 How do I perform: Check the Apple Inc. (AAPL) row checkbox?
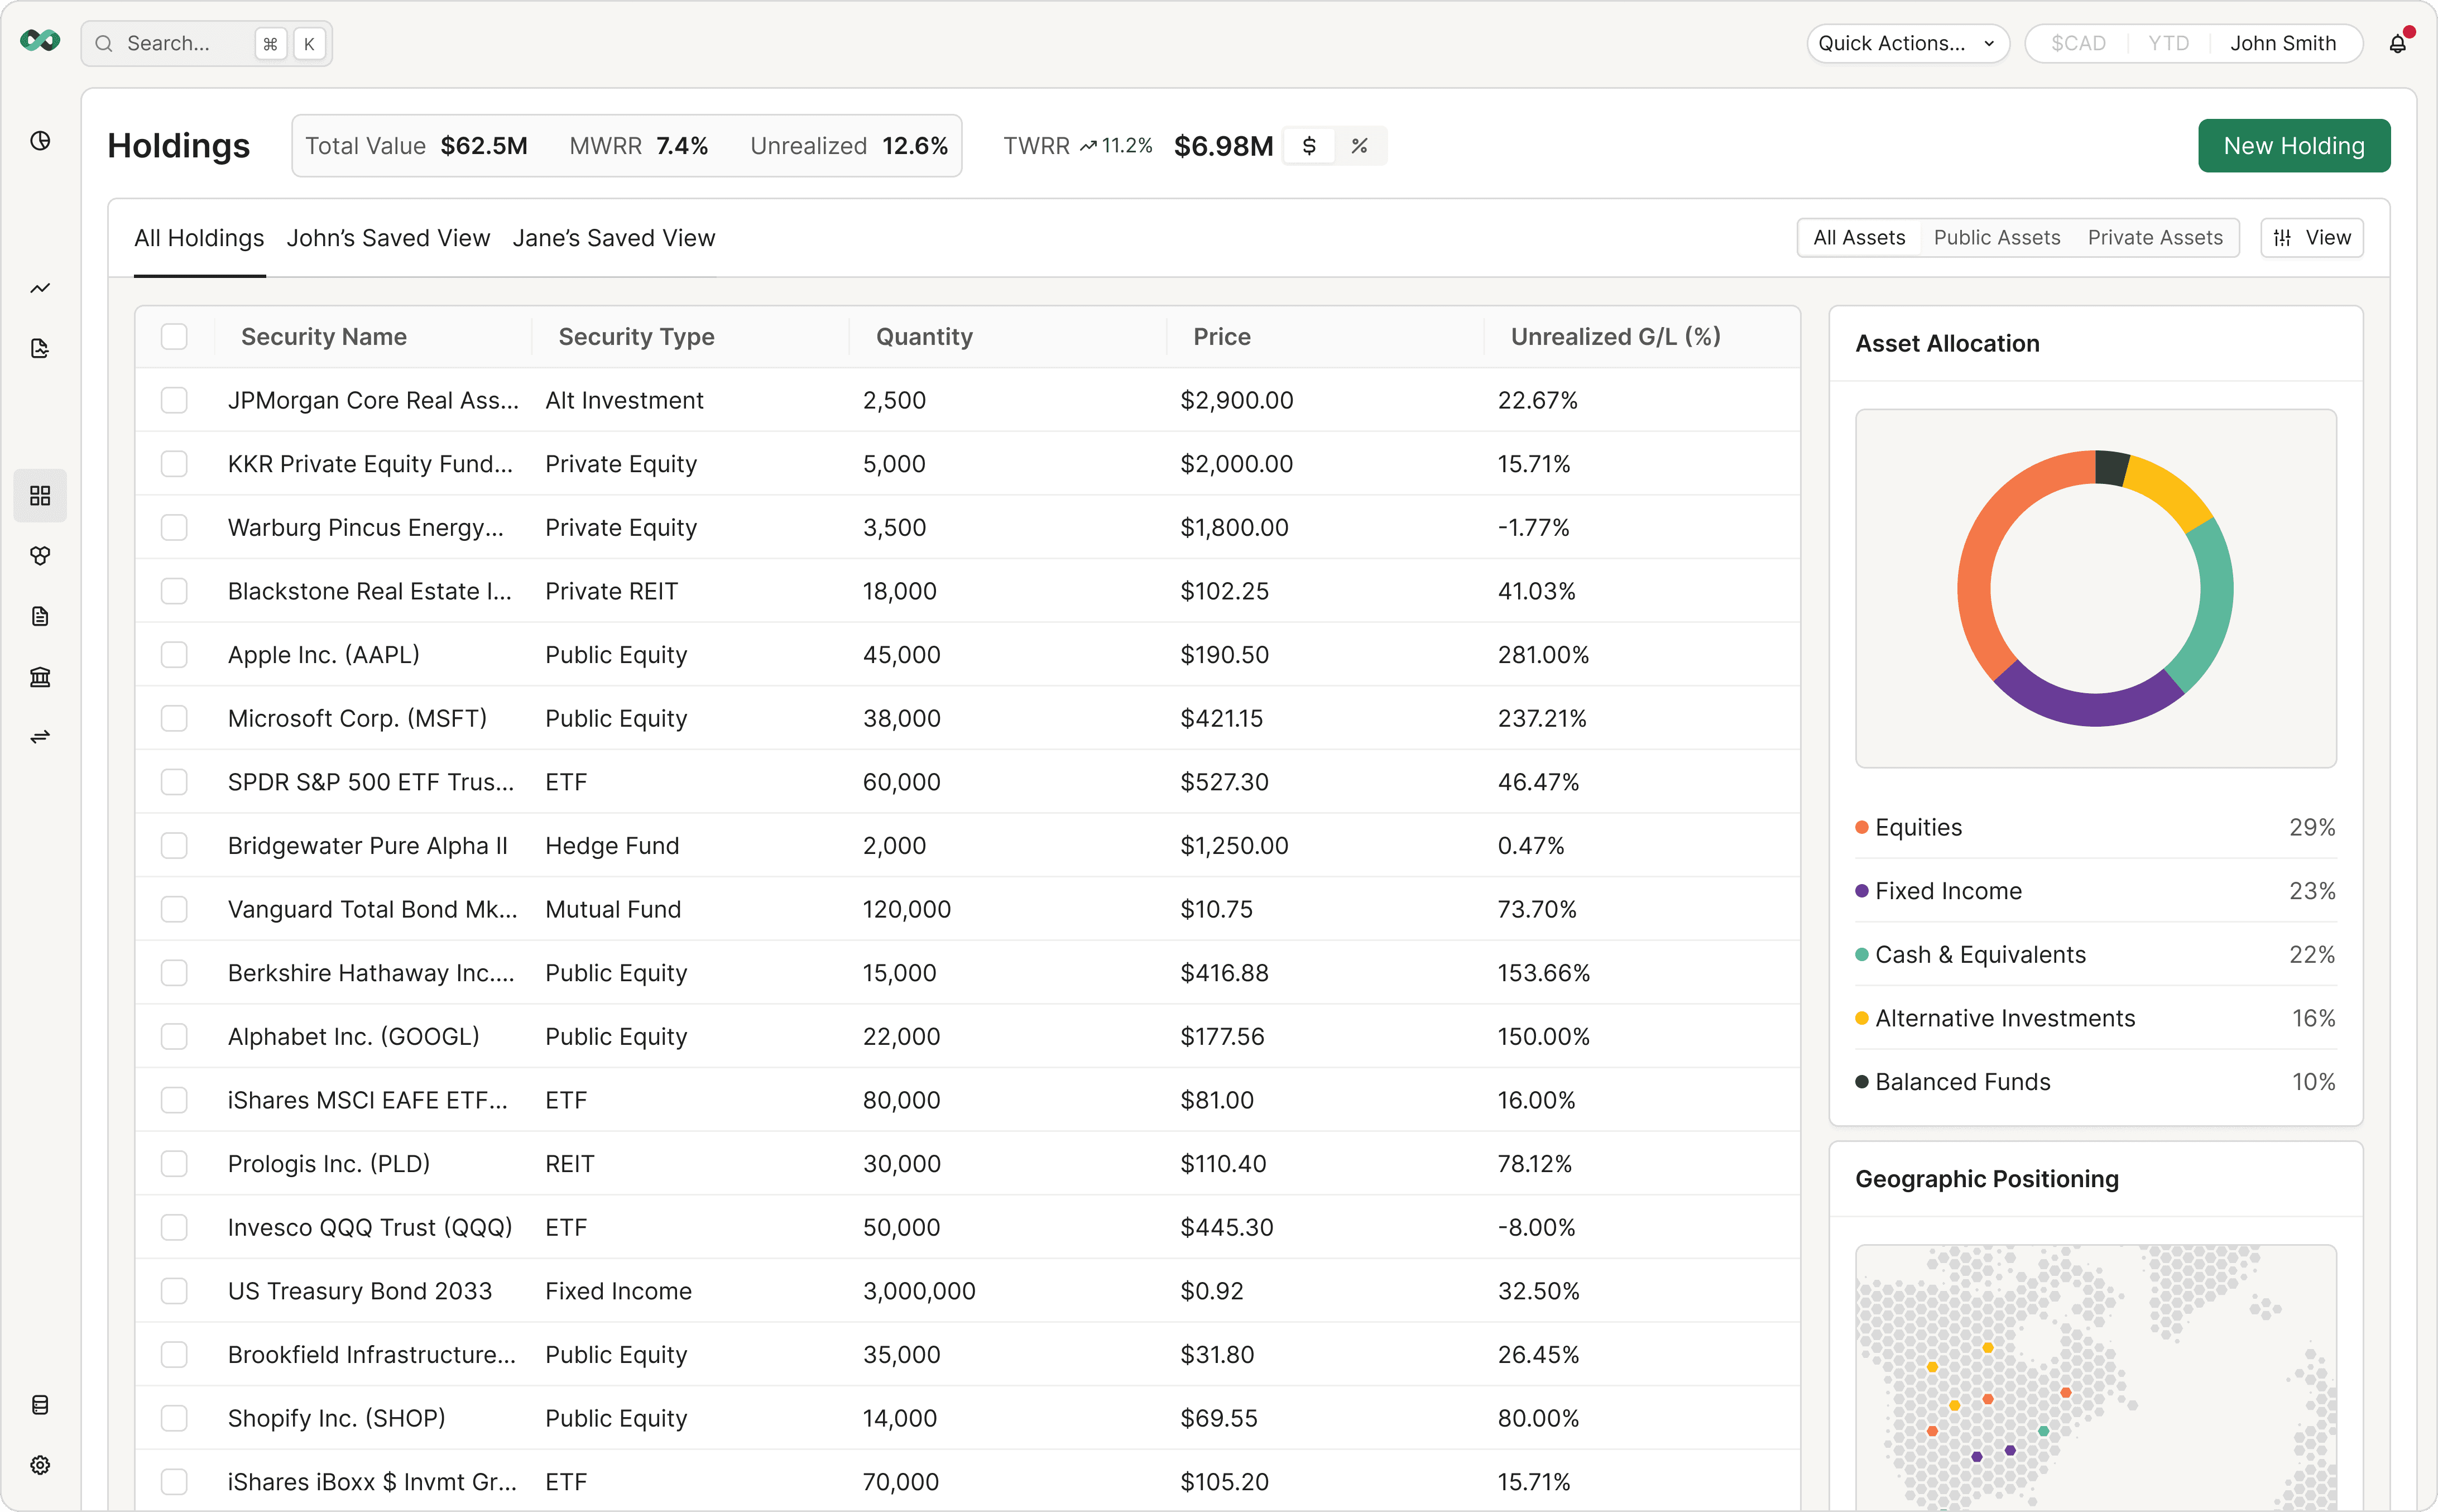pos(174,655)
